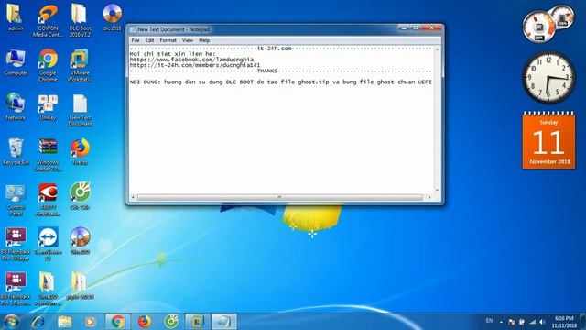Screen dimensions: 586x330
Task: Select the Network desktop icon
Action: coord(16,106)
